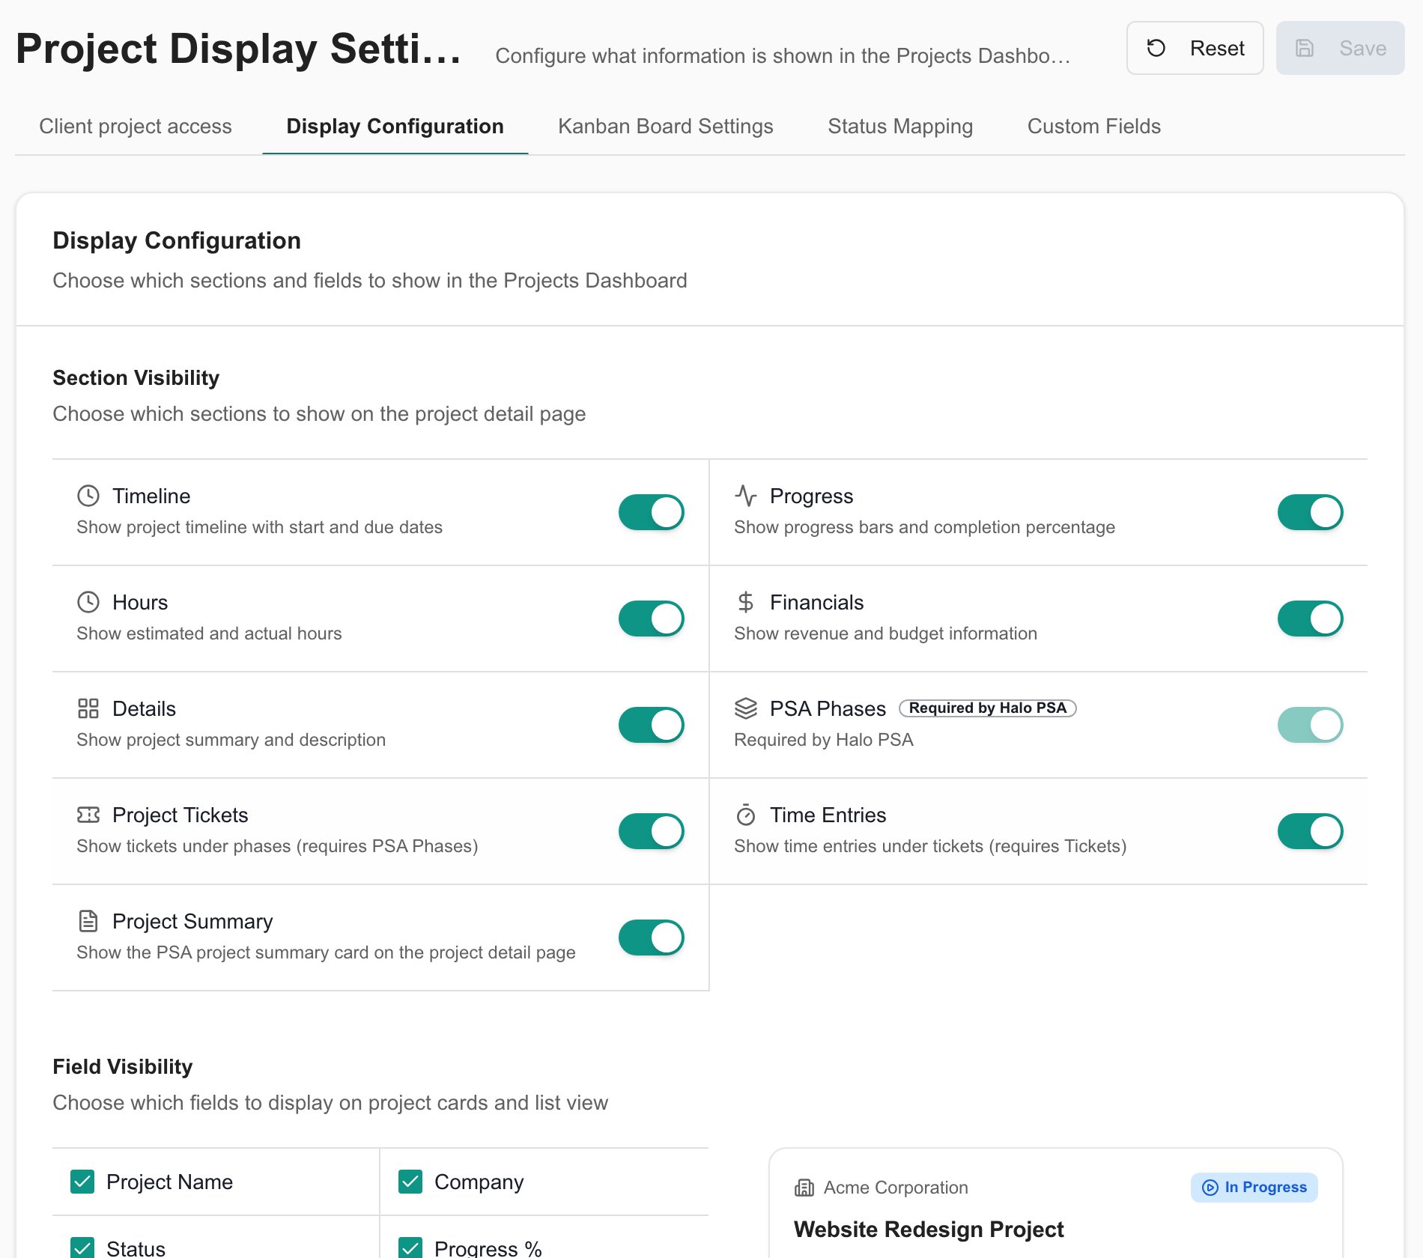The height and width of the screenshot is (1258, 1423).
Task: Click 'Show project timeline with start and due dates'
Action: (259, 527)
